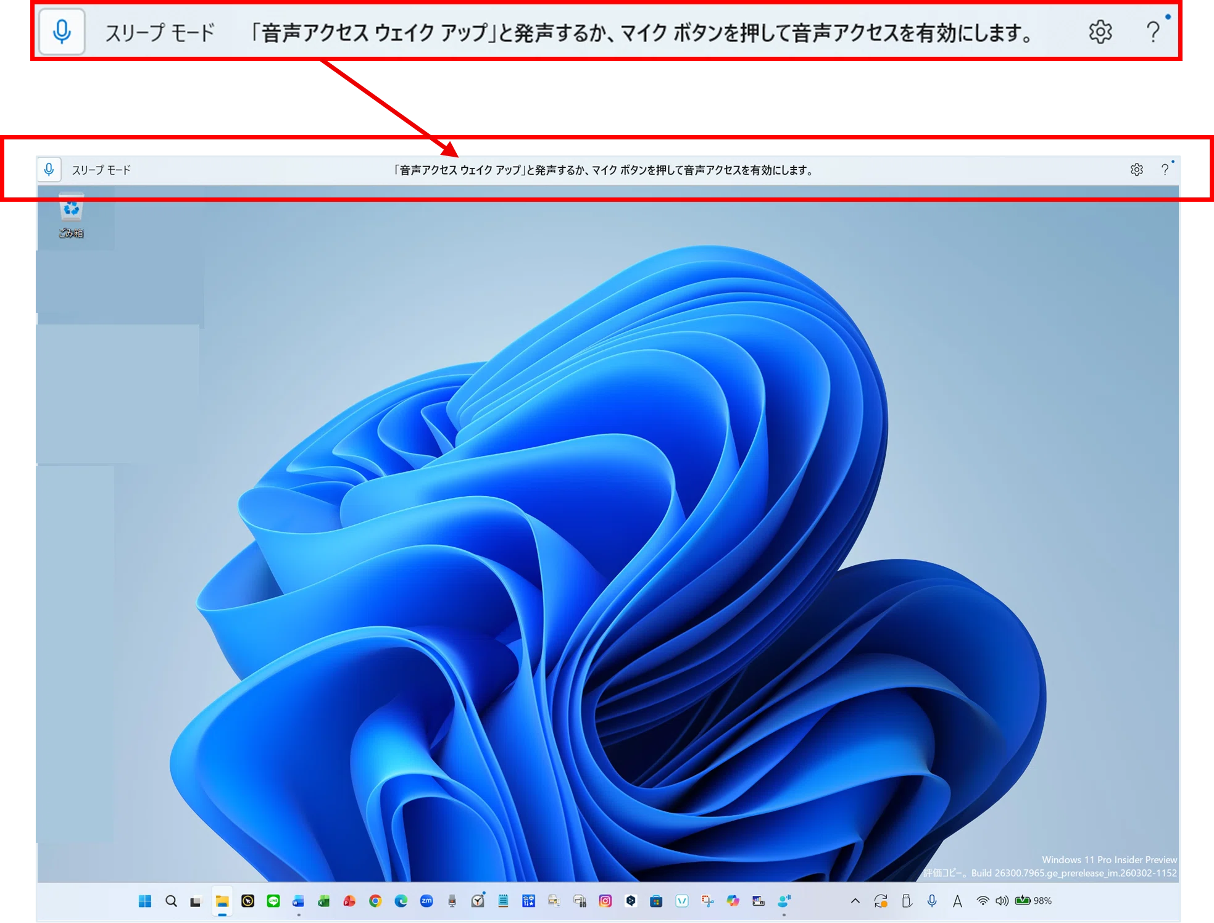The height and width of the screenshot is (923, 1214).
Task: Toggle the IME input mode A indicator
Action: pyautogui.click(x=957, y=901)
